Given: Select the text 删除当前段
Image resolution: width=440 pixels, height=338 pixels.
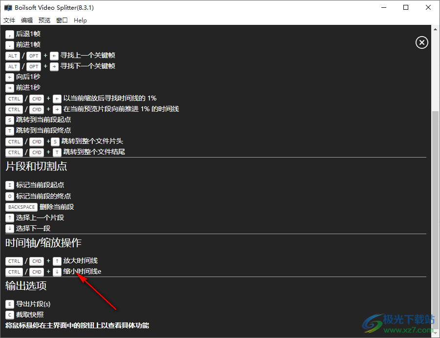Looking at the screenshot, I should [57, 207].
